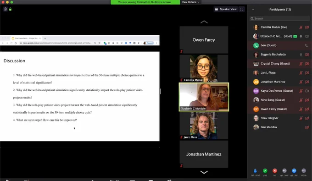This screenshot has width=312, height=181.
Task: Click the green encryption lock icon
Action: 11,9
